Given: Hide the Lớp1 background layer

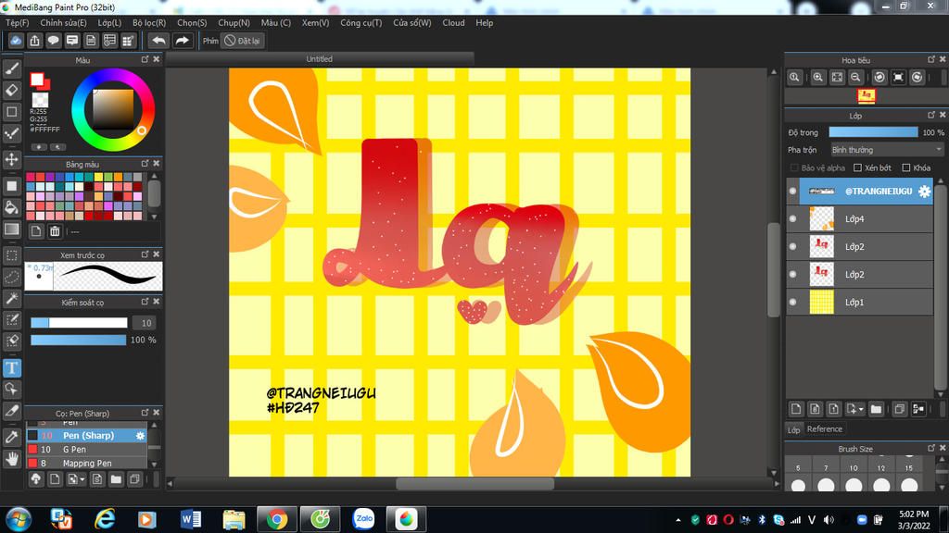Looking at the screenshot, I should point(793,303).
